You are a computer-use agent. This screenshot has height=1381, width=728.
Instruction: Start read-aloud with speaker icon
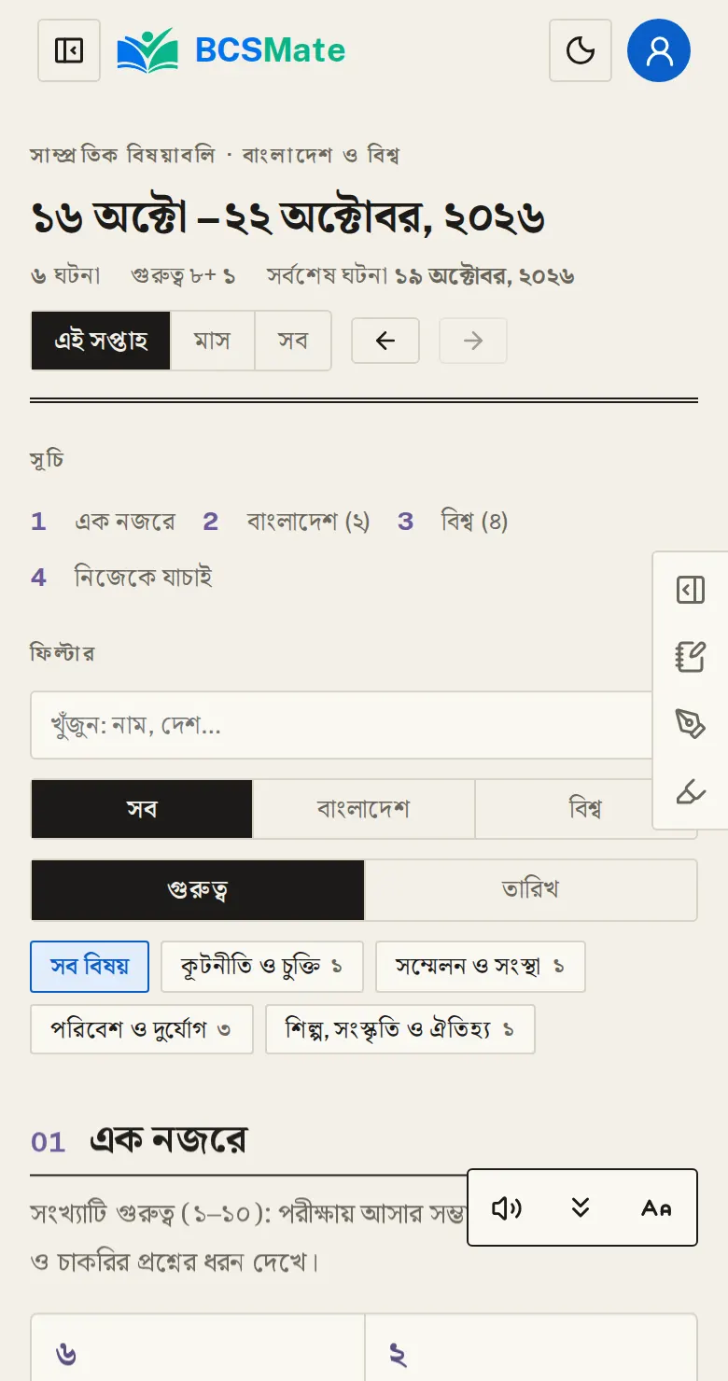point(506,1208)
